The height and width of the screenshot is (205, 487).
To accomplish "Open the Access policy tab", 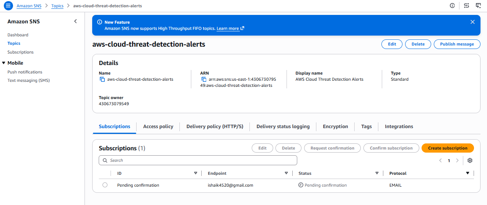I will click(x=158, y=127).
